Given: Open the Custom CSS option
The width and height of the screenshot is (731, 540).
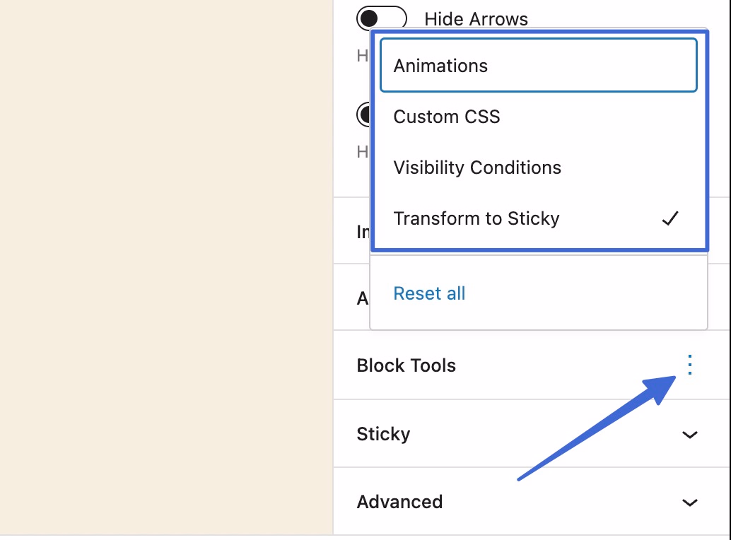Looking at the screenshot, I should coord(446,116).
